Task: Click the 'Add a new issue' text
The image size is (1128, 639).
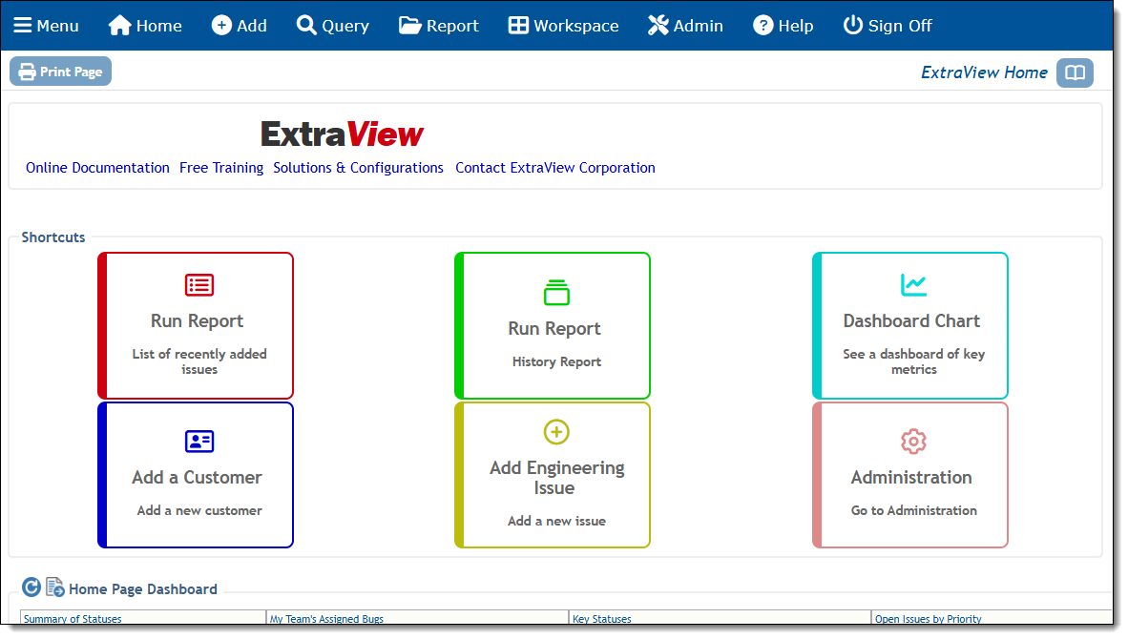Action: [556, 521]
